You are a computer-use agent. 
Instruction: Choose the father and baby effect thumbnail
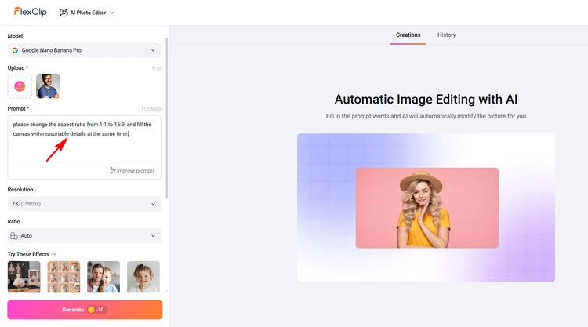tap(103, 277)
